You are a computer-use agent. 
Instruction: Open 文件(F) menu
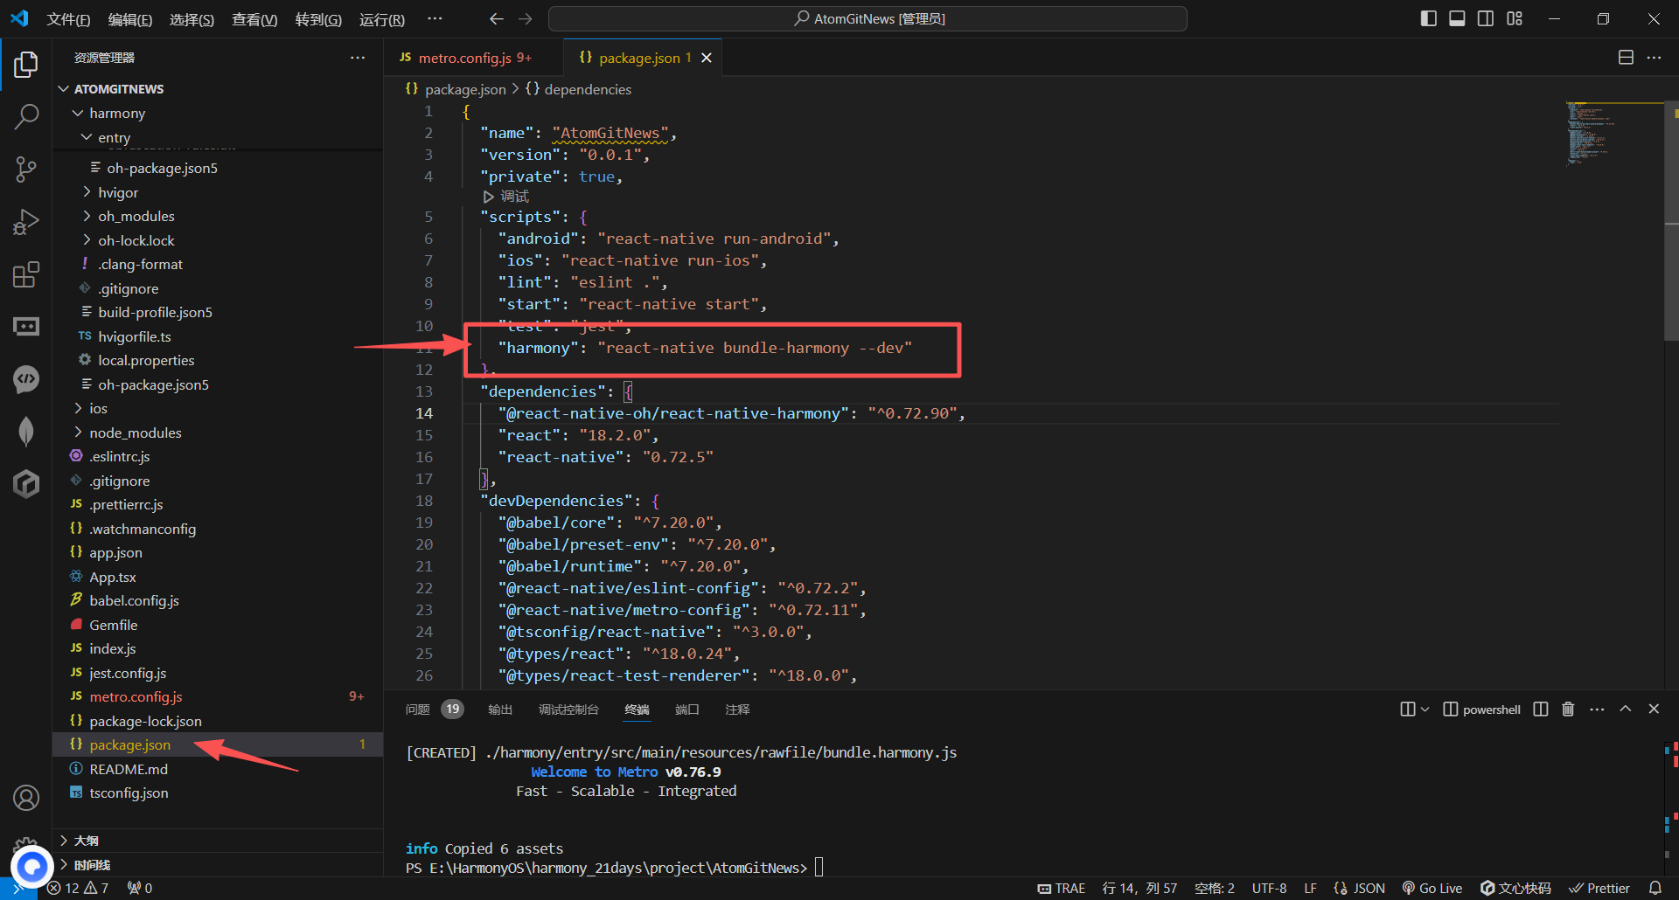[x=68, y=19]
